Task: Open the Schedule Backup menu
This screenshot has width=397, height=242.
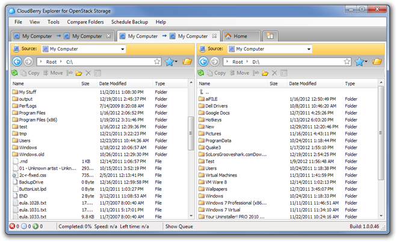Action: [x=130, y=22]
